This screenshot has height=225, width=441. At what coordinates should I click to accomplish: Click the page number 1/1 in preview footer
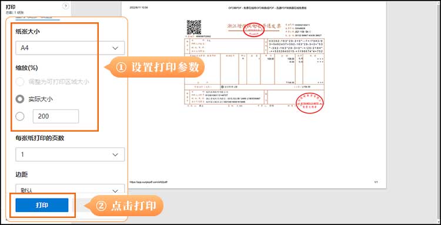click(376, 182)
